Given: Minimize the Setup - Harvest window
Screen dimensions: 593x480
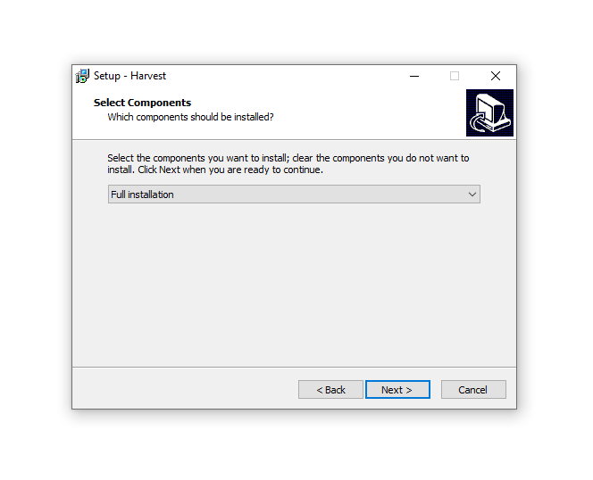Looking at the screenshot, I should click(x=414, y=76).
